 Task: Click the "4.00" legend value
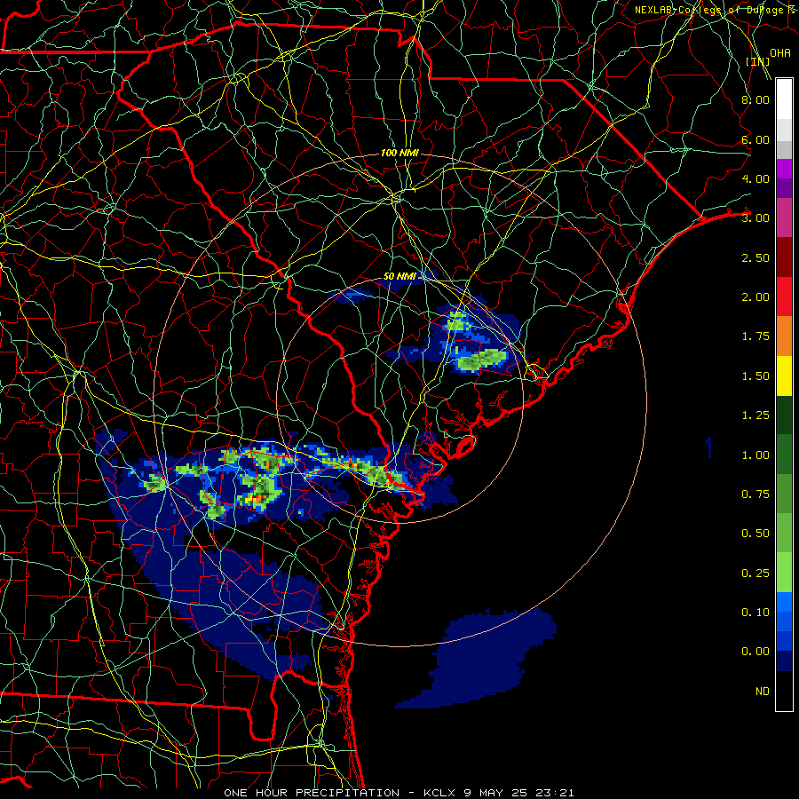click(x=755, y=178)
